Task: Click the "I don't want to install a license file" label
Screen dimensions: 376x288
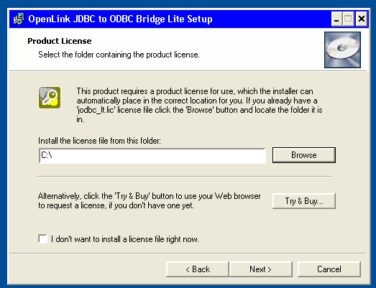Action: pos(124,239)
